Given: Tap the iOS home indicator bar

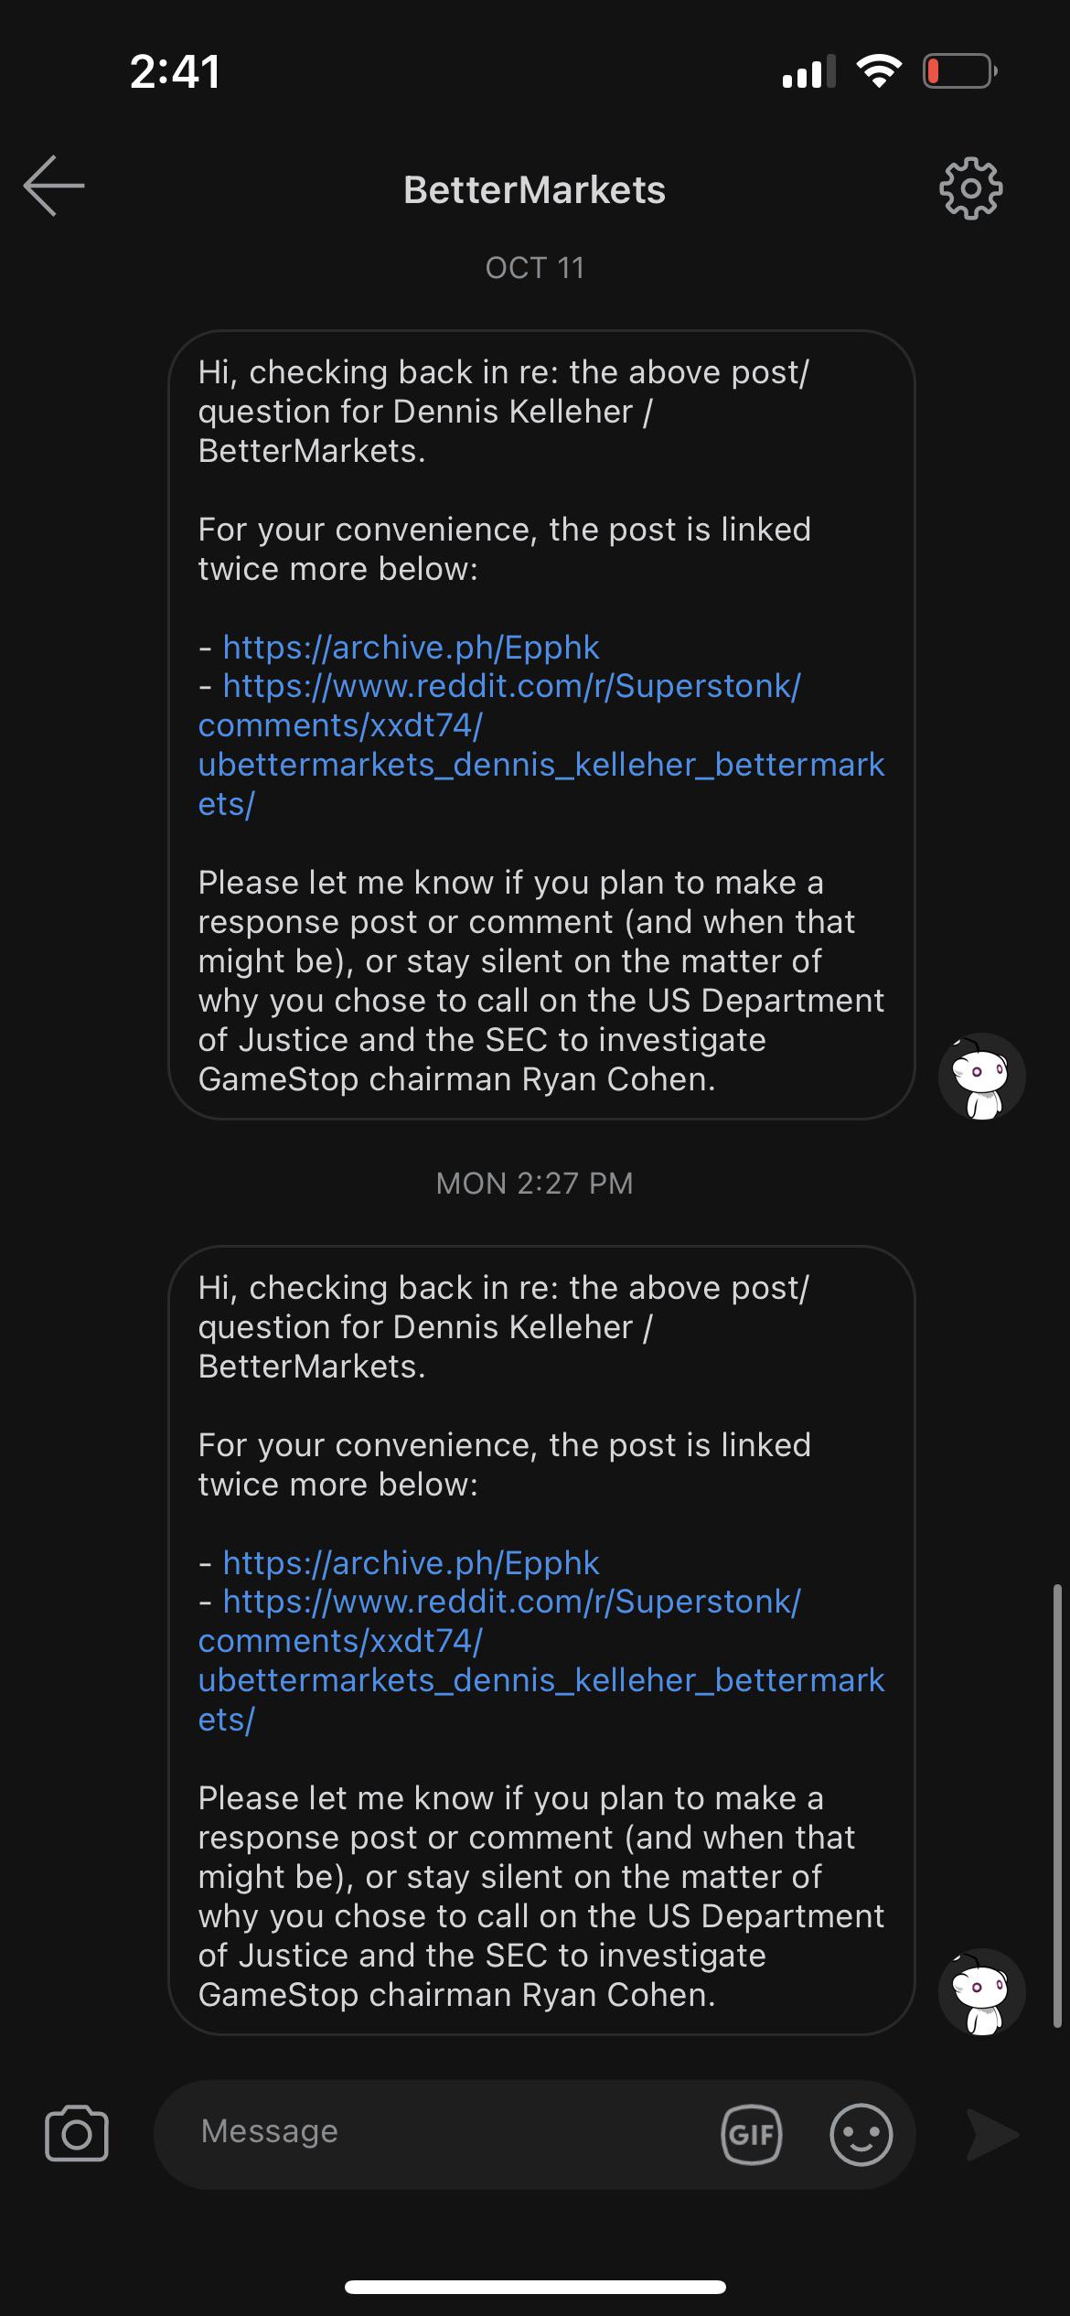Looking at the screenshot, I should click(x=535, y=2287).
